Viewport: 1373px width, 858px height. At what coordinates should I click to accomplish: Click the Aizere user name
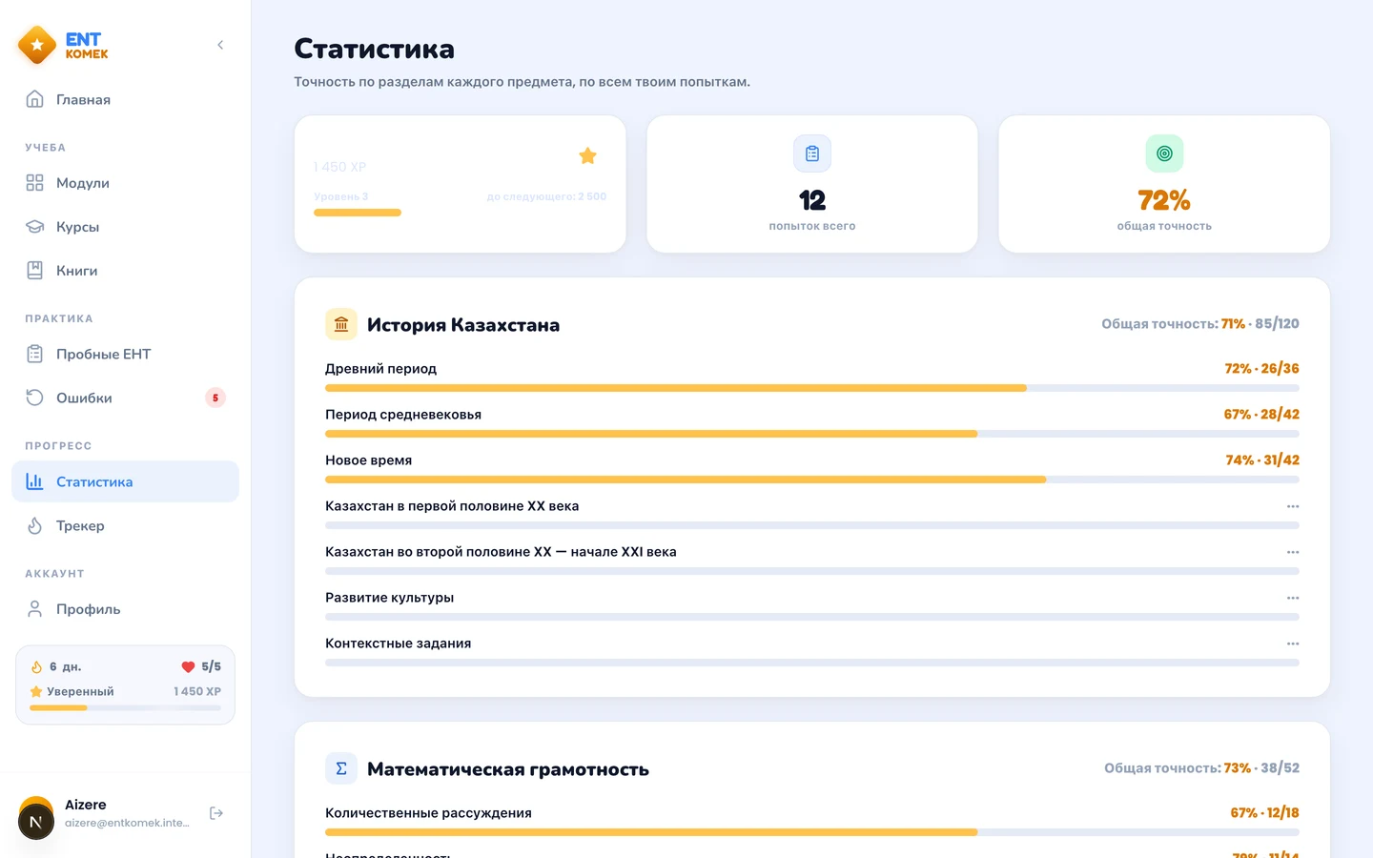coord(86,805)
